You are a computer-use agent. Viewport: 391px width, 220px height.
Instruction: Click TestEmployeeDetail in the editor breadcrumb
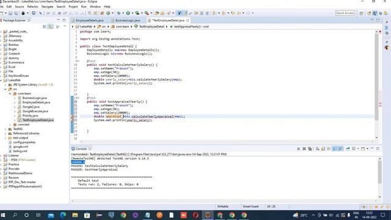(x=152, y=26)
